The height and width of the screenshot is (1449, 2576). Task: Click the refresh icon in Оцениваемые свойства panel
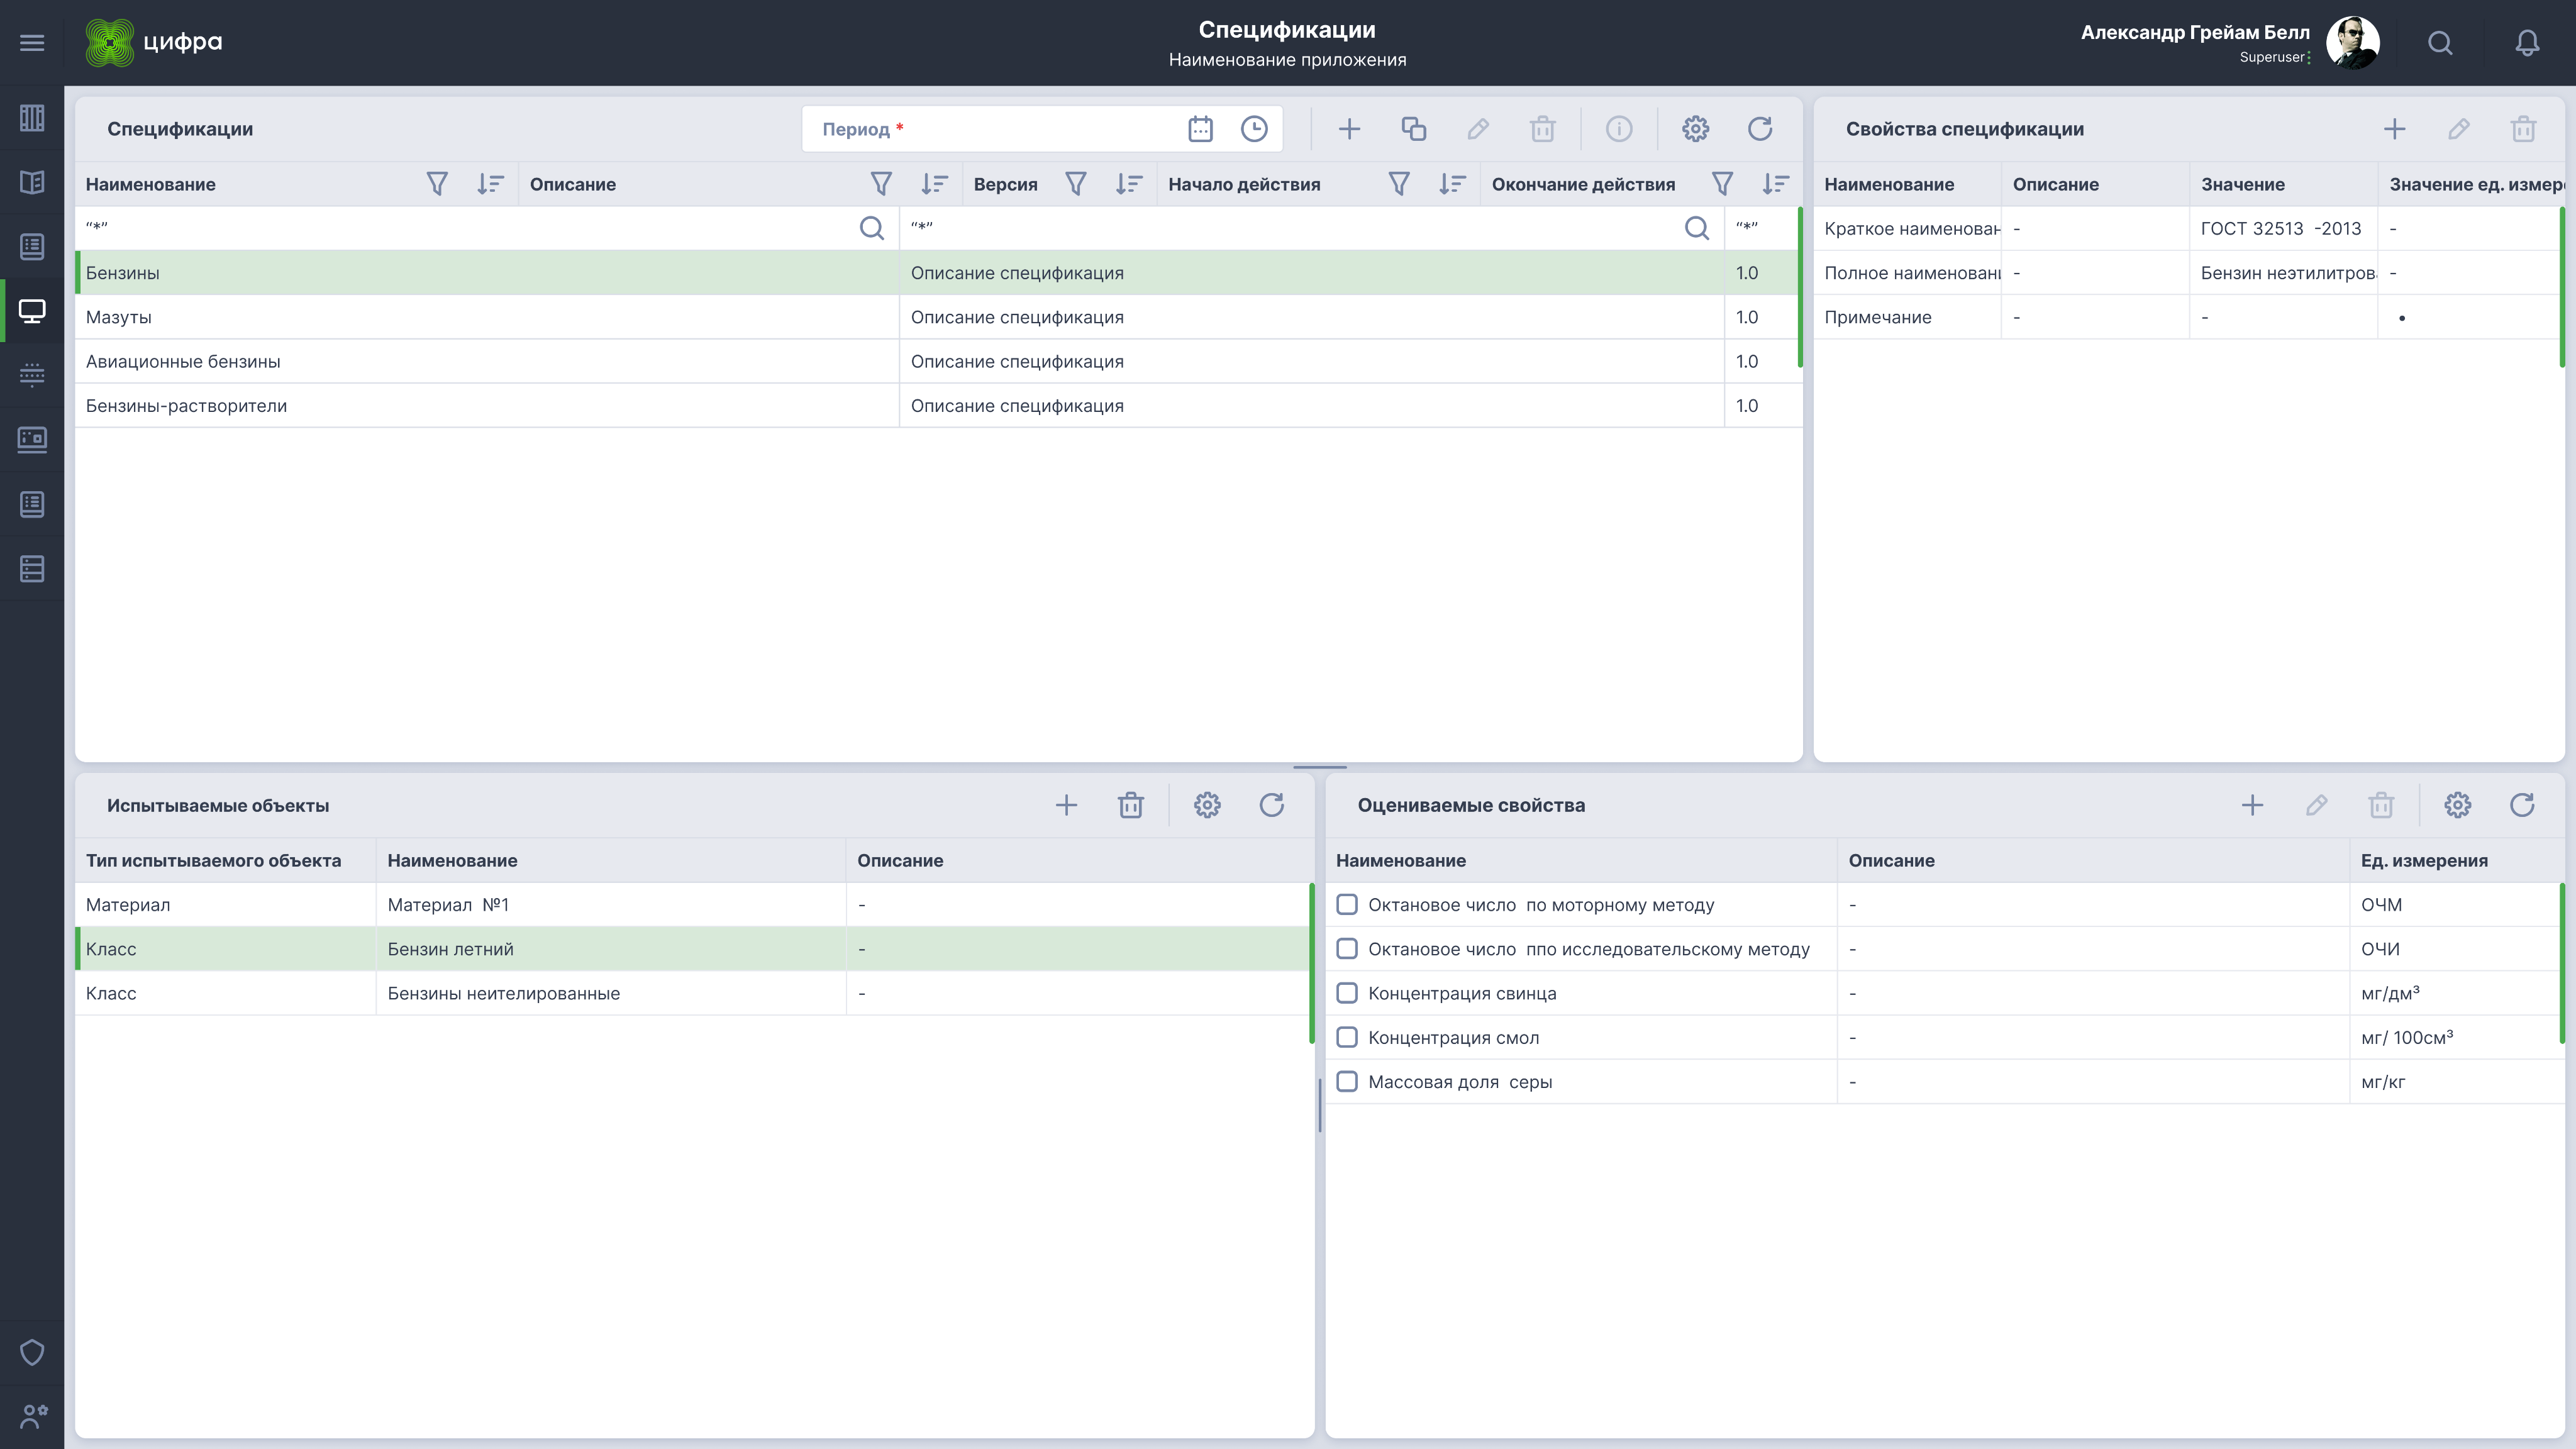pos(2523,805)
